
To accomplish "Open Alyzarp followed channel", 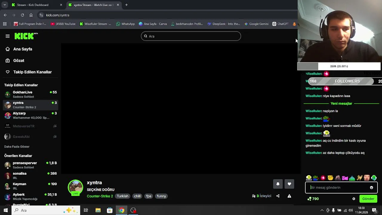I will click(30, 116).
